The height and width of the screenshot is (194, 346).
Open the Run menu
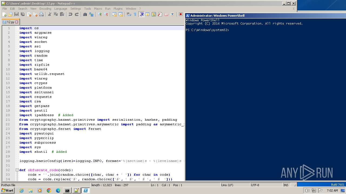coord(108,9)
